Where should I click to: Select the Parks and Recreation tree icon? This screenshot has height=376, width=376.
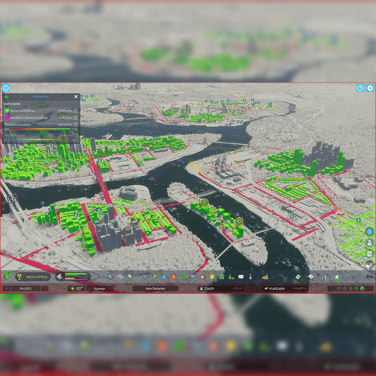tap(231, 277)
